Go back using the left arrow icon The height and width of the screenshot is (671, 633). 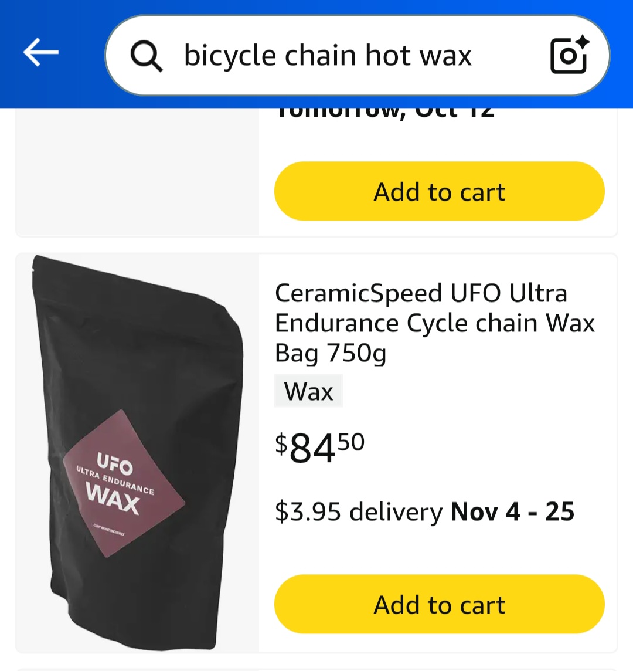click(x=40, y=52)
